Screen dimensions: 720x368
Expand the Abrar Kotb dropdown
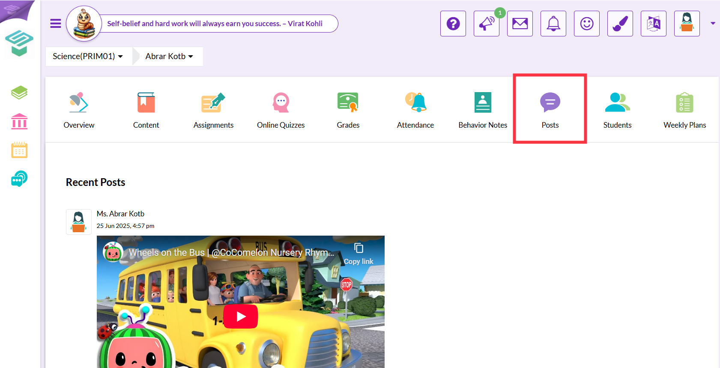click(169, 56)
